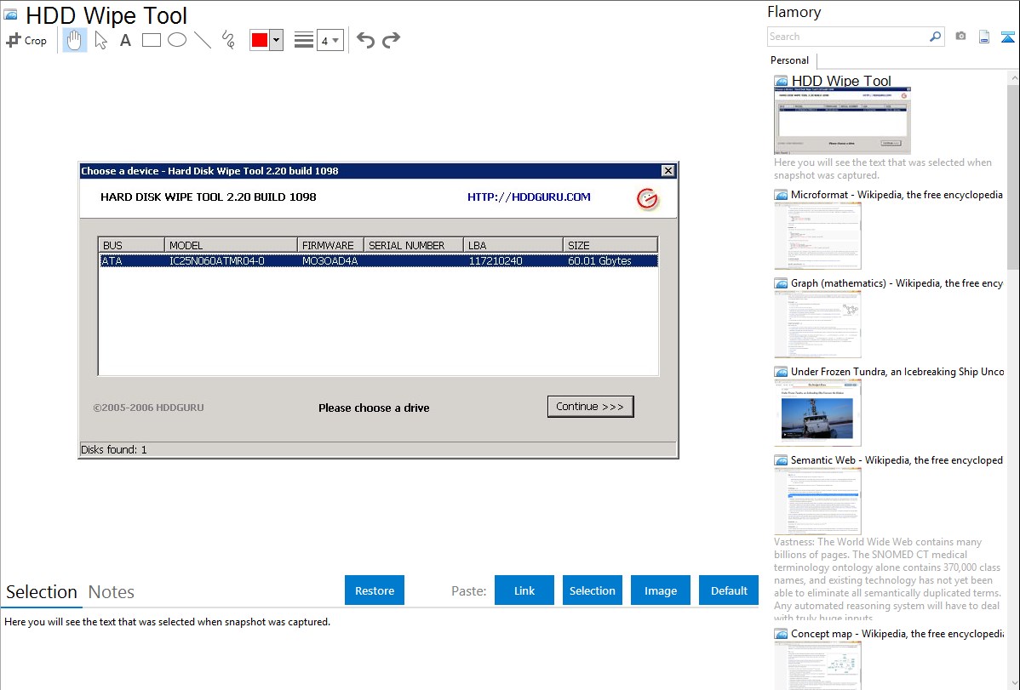Paste as Link

coord(524,590)
